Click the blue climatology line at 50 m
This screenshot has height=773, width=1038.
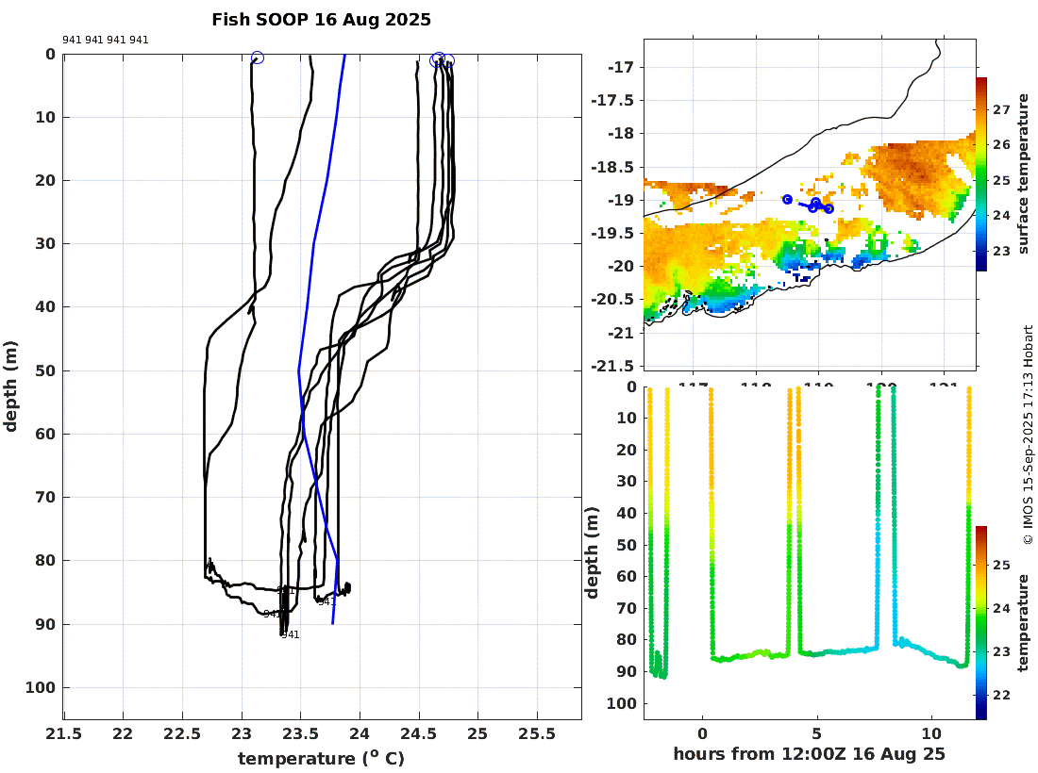[x=299, y=370]
